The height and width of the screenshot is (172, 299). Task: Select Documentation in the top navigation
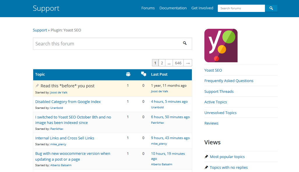click(x=173, y=8)
